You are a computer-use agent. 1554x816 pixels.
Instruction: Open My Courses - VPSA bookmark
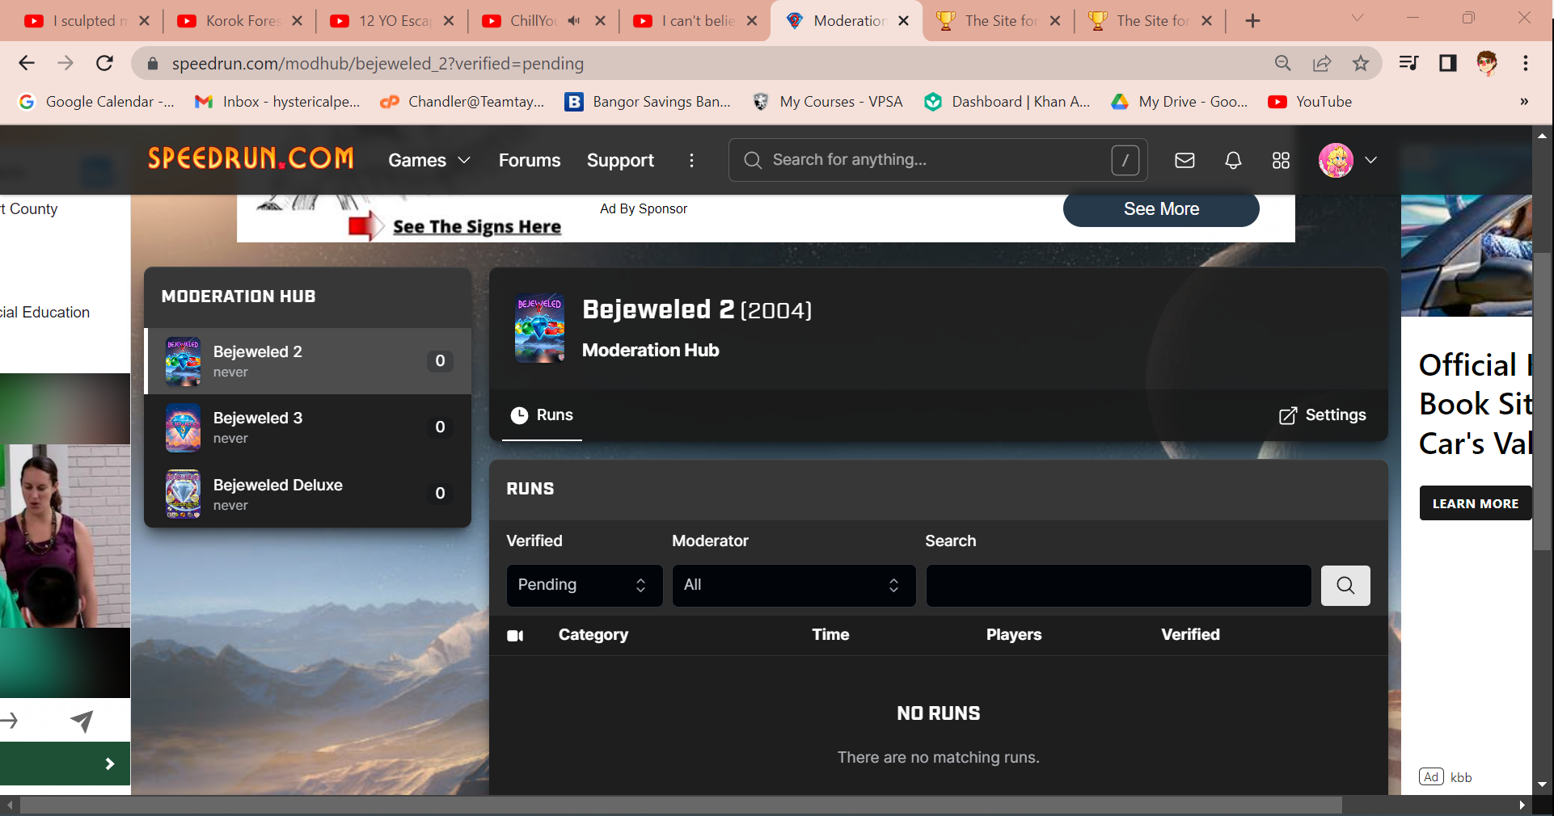click(827, 102)
